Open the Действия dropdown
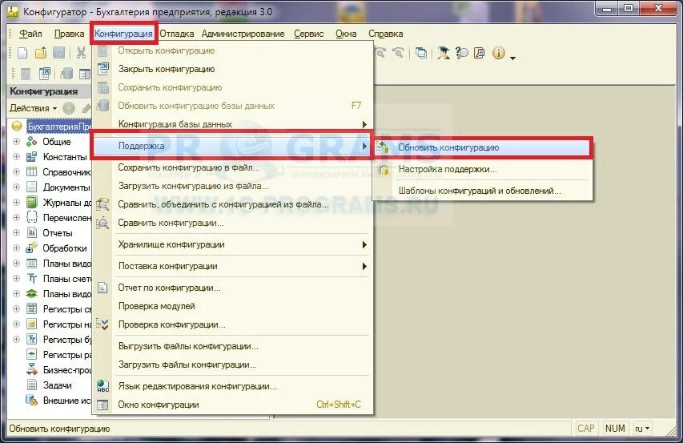This screenshot has height=443, width=683. 34,108
